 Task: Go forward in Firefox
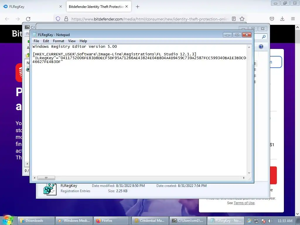pyautogui.click(x=18, y=19)
